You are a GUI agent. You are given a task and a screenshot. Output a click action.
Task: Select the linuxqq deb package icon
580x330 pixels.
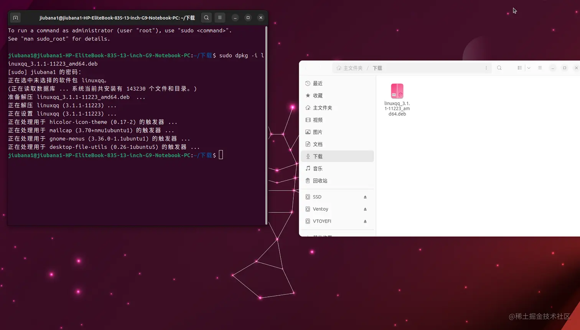(397, 91)
